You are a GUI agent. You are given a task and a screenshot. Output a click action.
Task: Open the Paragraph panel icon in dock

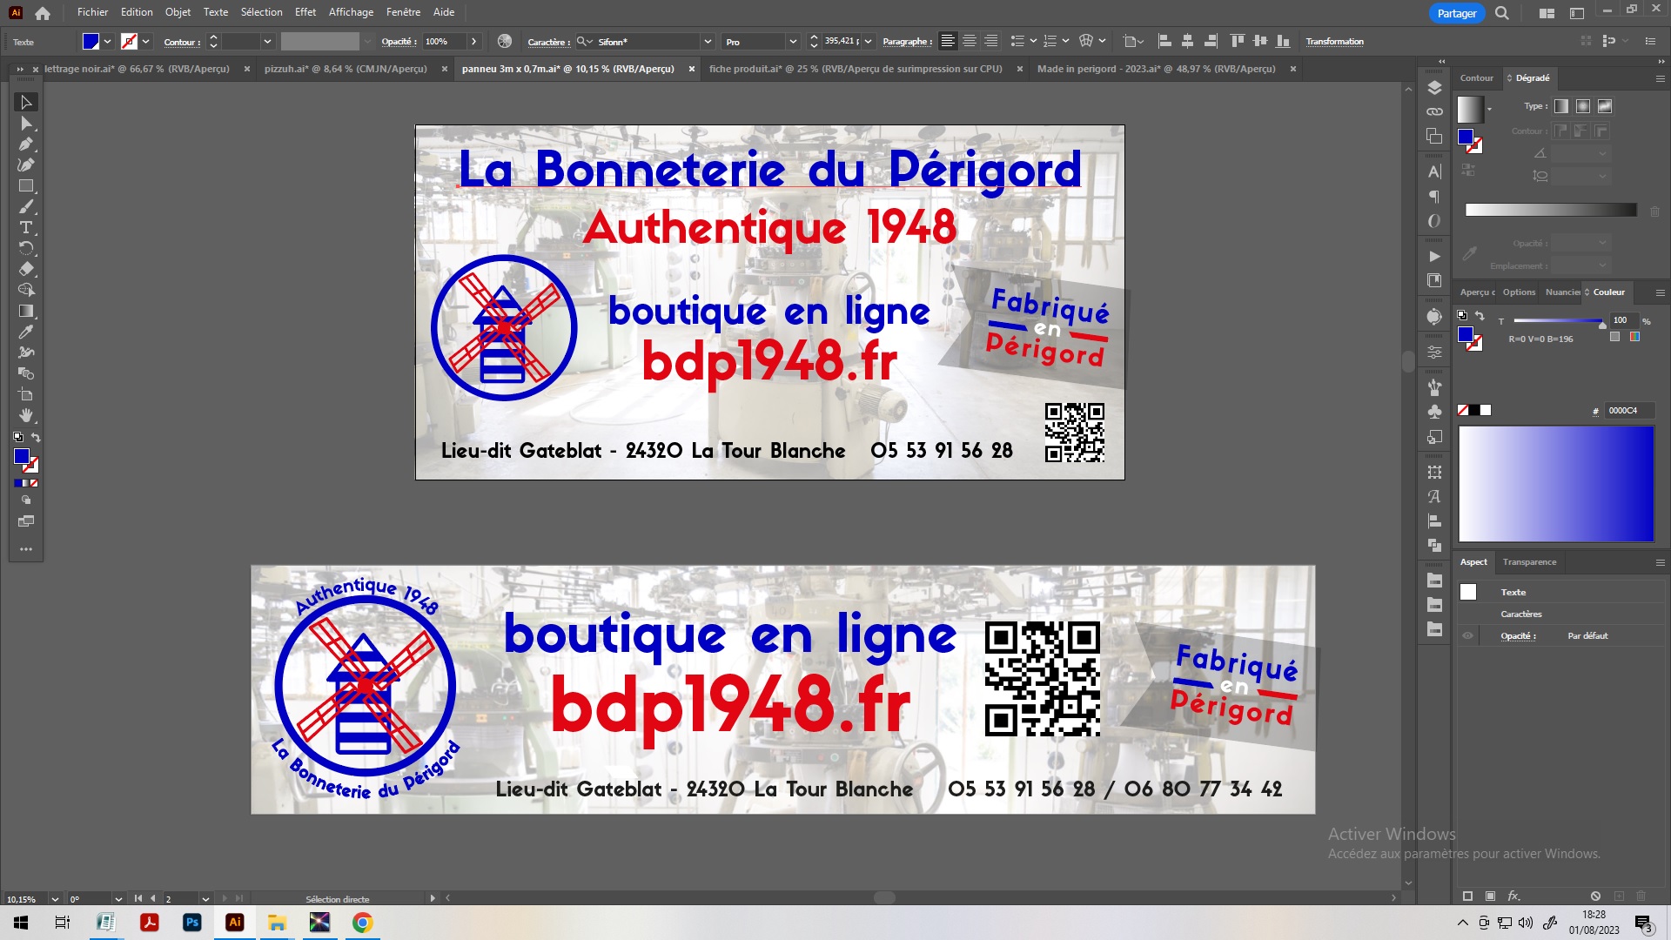click(x=1434, y=197)
